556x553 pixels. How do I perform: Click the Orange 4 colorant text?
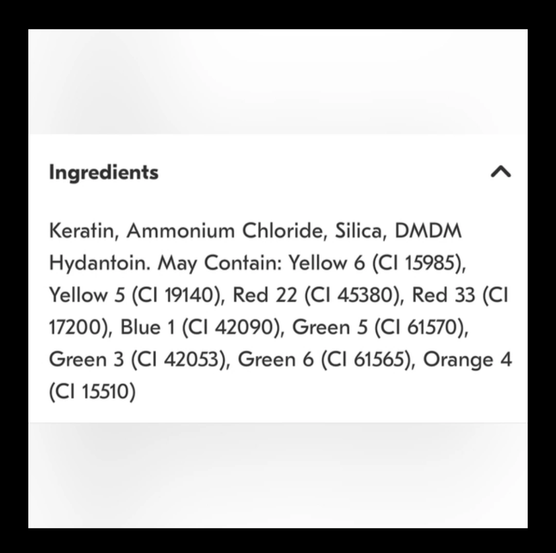[467, 360]
